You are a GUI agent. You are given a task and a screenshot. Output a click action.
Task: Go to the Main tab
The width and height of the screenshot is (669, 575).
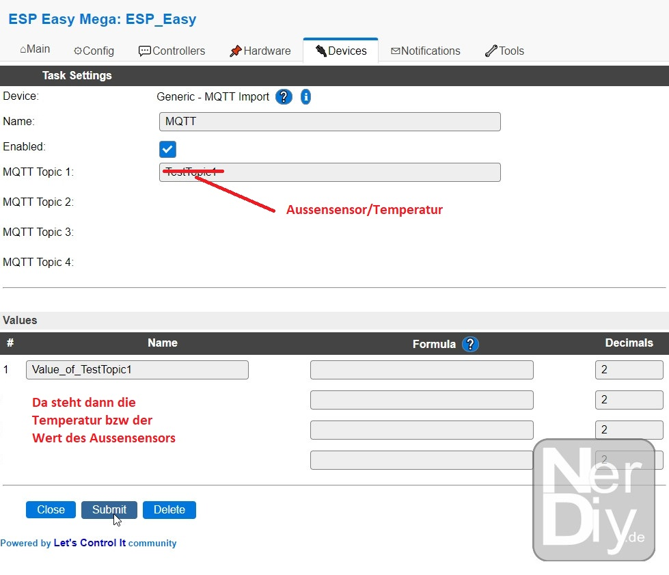pos(35,49)
